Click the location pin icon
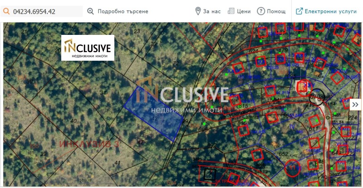363x188 pixels. (198, 11)
